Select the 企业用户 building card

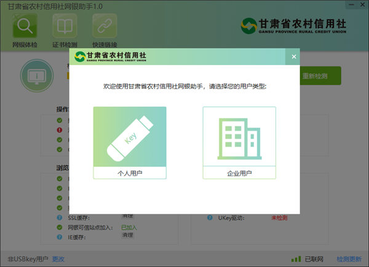[239, 143]
